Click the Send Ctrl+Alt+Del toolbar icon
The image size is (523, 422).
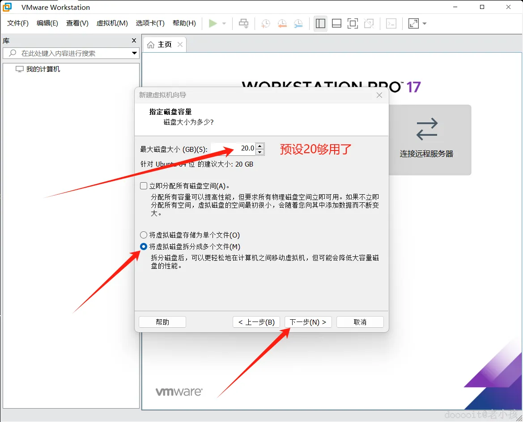(x=244, y=23)
